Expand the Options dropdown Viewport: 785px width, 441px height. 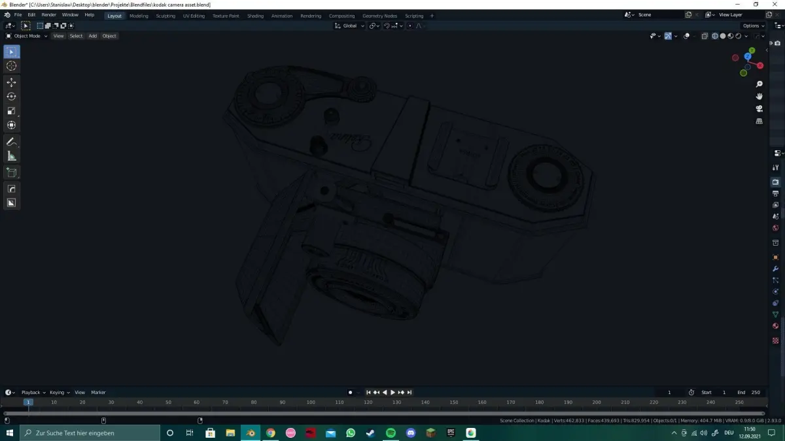[752, 25]
